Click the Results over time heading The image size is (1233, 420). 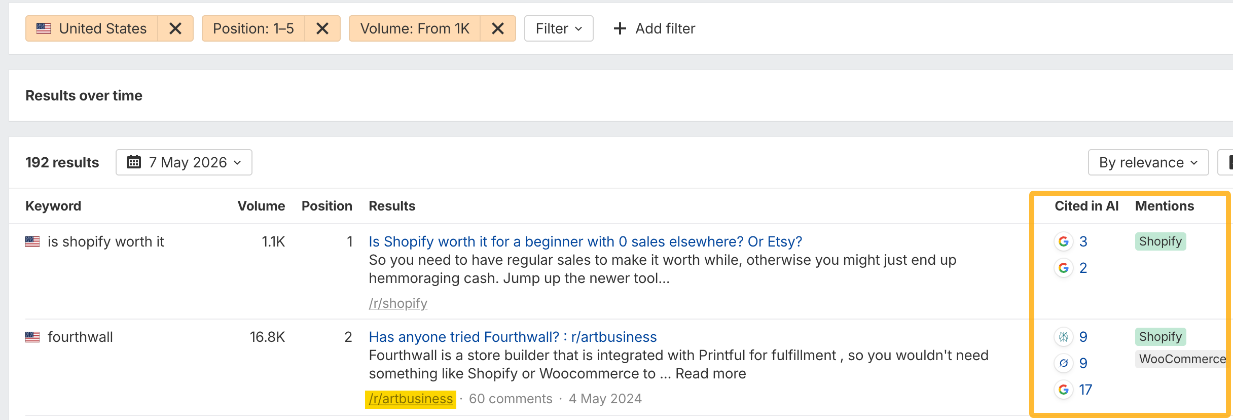[84, 95]
